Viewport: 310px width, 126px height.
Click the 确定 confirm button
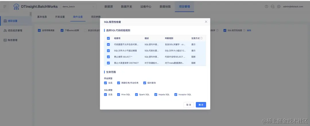(x=201, y=105)
